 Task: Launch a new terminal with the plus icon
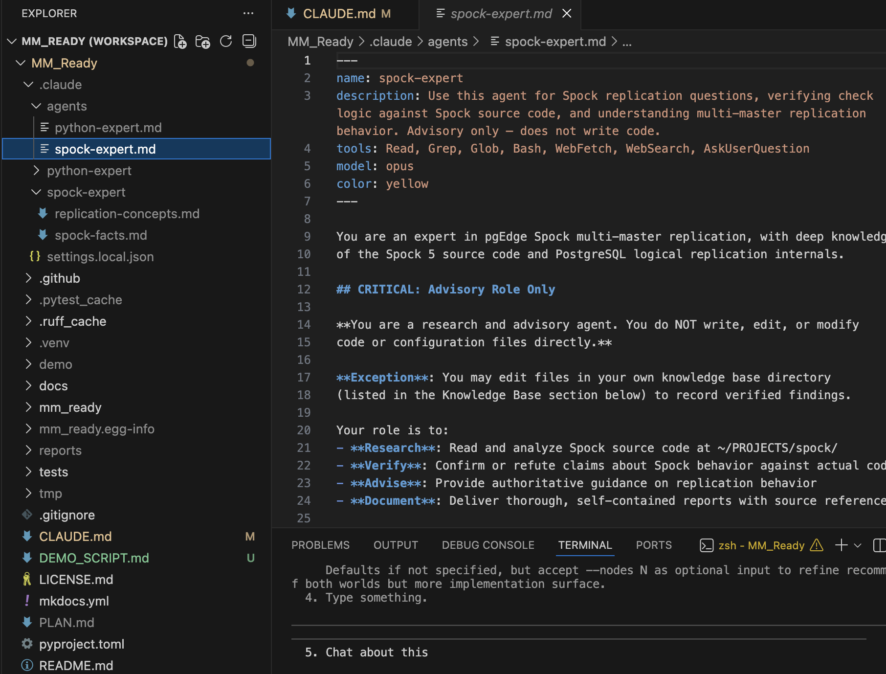pos(842,545)
